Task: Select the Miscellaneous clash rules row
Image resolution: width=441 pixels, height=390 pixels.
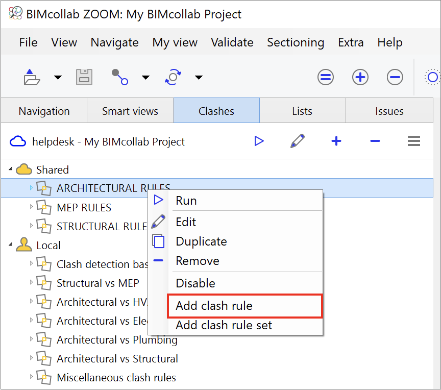Action: click(217, 377)
